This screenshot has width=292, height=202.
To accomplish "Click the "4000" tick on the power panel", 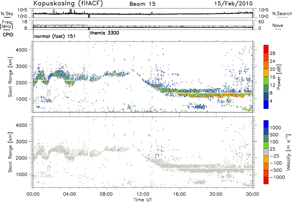I will (21, 50).
